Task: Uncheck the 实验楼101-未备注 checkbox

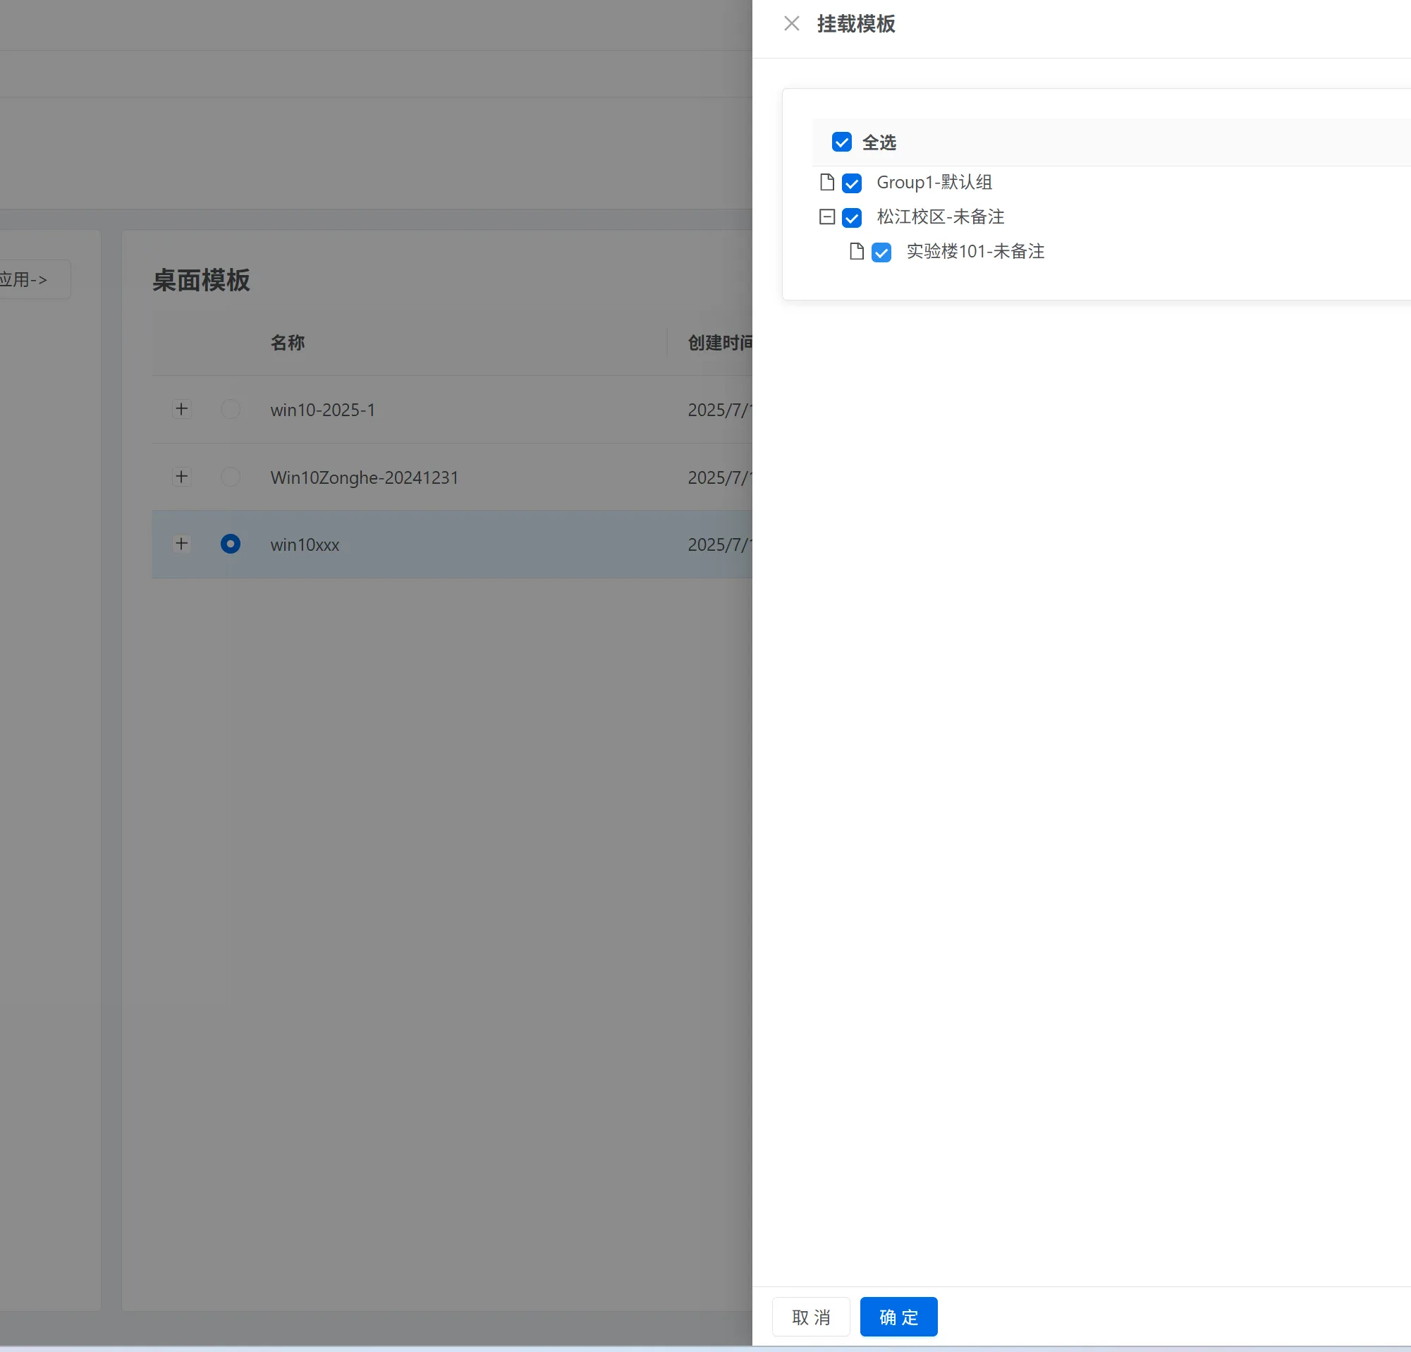Action: (881, 252)
